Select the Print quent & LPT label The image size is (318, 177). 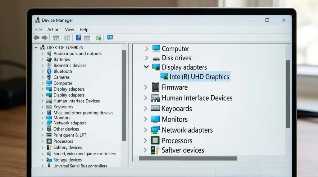pos(70,135)
